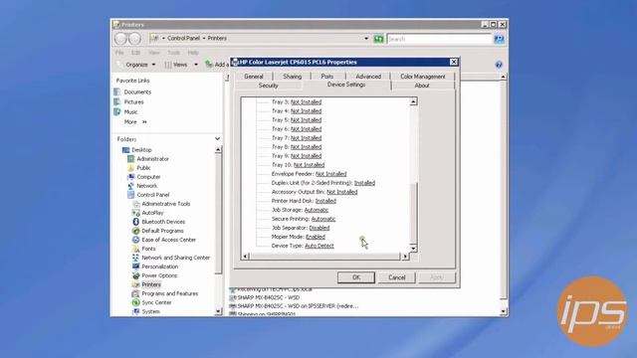This screenshot has height=358, width=637.
Task: Select Desktop in folder tree
Action: tap(141, 150)
